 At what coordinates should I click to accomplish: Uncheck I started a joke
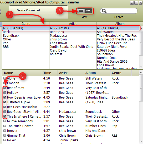4,102
